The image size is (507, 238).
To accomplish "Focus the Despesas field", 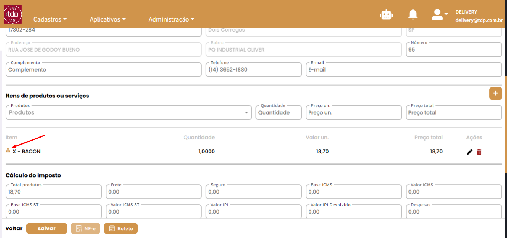I will click(x=454, y=212).
